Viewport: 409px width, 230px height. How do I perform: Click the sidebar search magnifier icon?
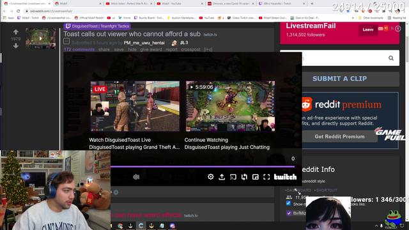[390, 58]
